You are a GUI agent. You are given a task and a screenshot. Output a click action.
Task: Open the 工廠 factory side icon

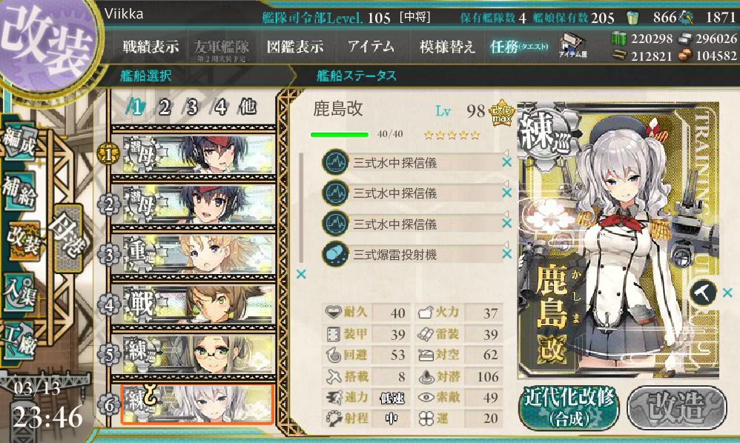coord(19,340)
